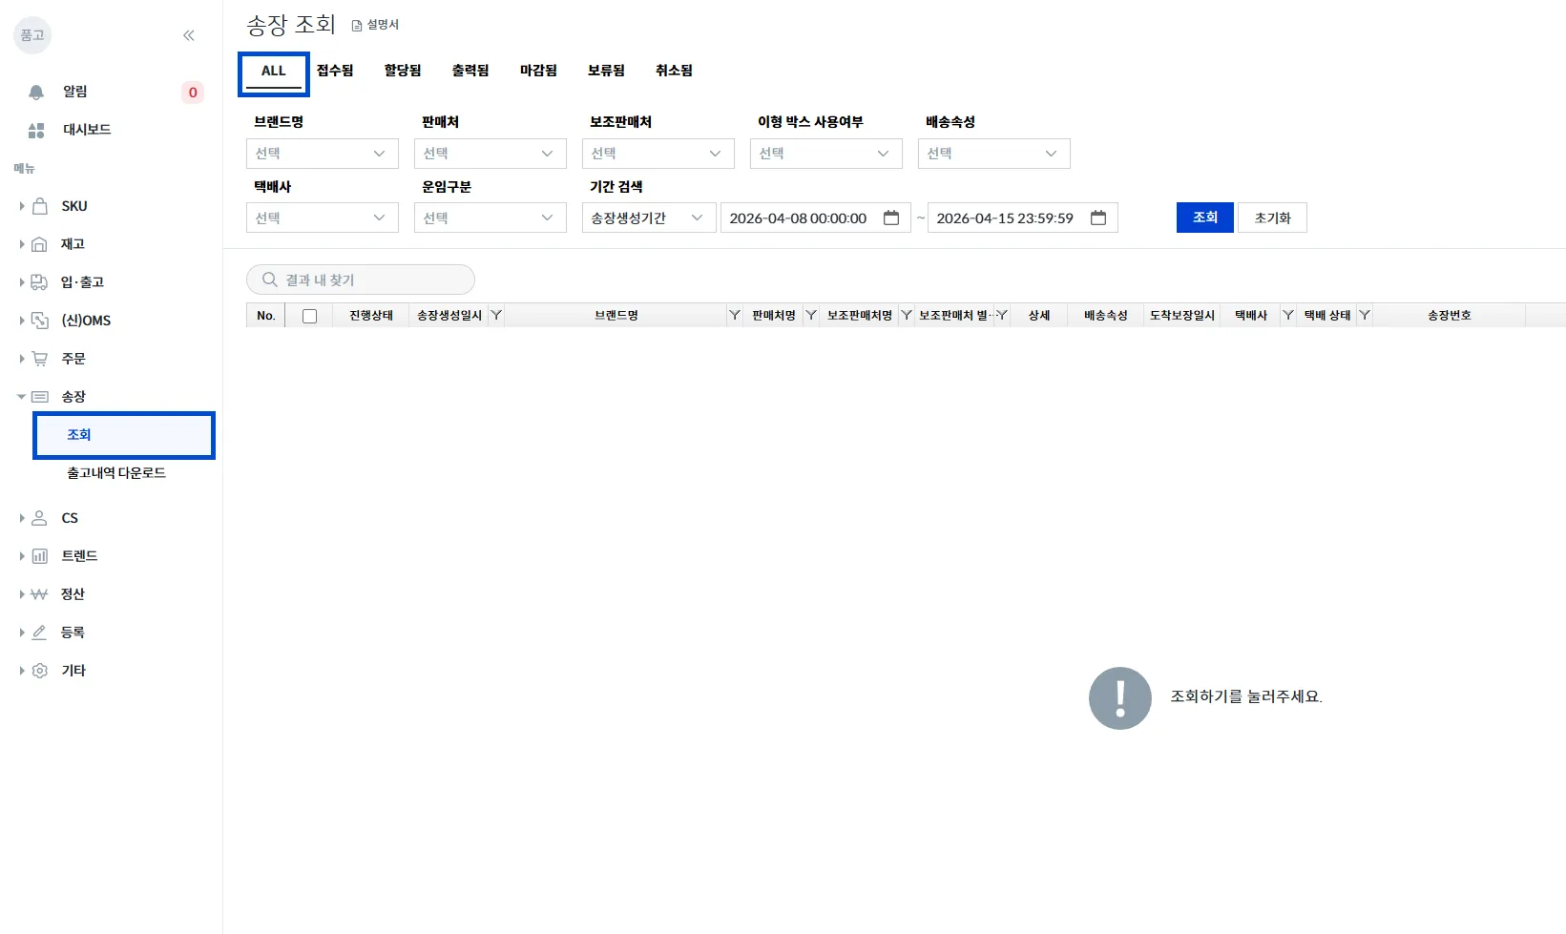Click the start date field 2026-04-08 00:00:00
The width and height of the screenshot is (1566, 934).
pyautogui.click(x=816, y=218)
